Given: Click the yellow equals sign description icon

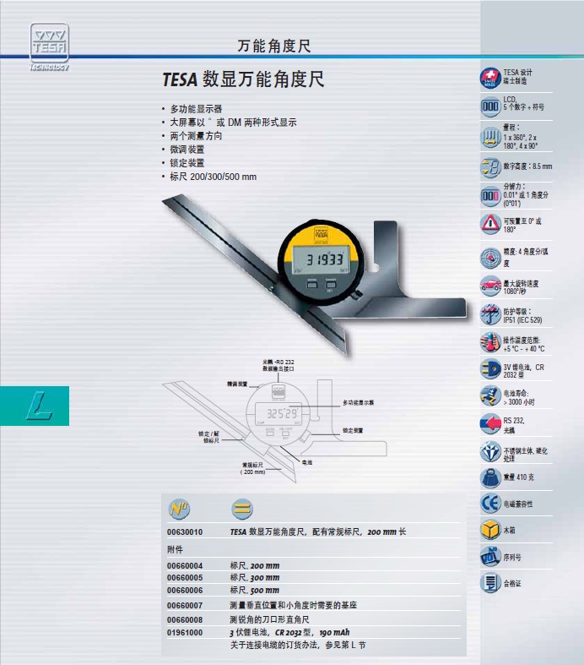Looking at the screenshot, I should point(242,508).
